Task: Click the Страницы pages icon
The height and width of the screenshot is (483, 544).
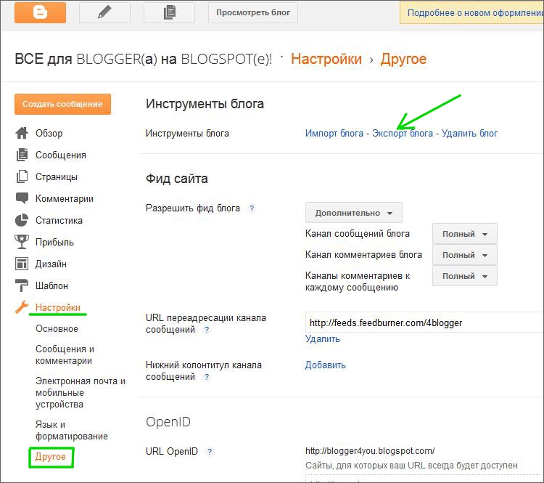Action: pyautogui.click(x=22, y=176)
